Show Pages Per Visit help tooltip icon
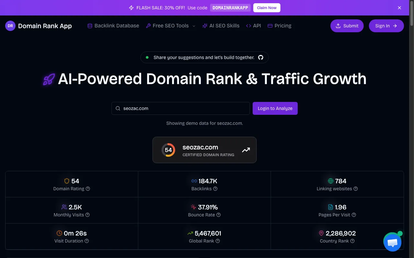414x258 pixels. tap(354, 215)
